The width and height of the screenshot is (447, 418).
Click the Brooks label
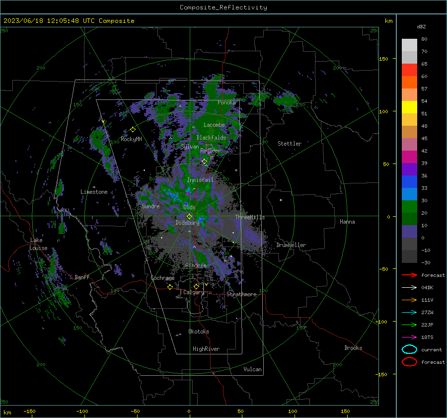[353, 348]
